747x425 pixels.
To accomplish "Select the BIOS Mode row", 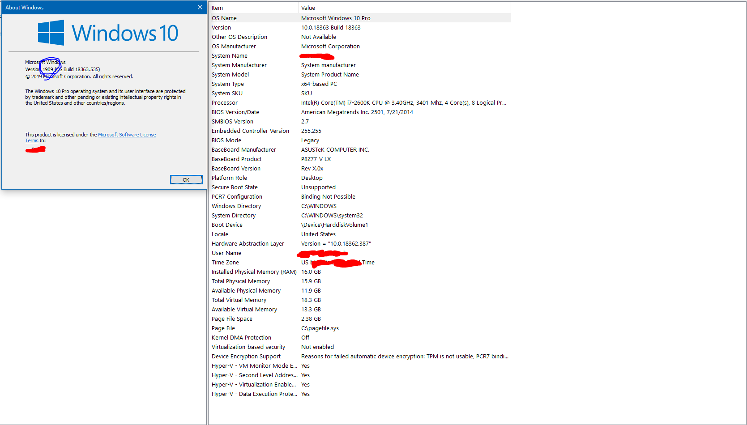I will (360, 140).
